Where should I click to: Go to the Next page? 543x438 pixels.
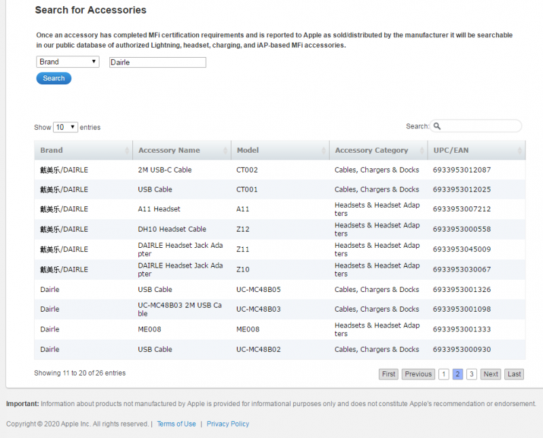tap(491, 374)
